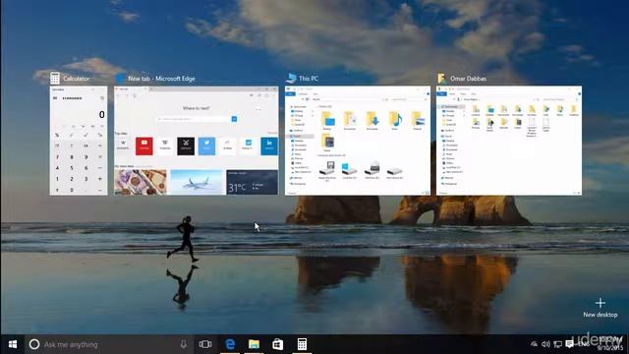Click the Cortana circle icon
The height and width of the screenshot is (354, 629).
click(34, 344)
